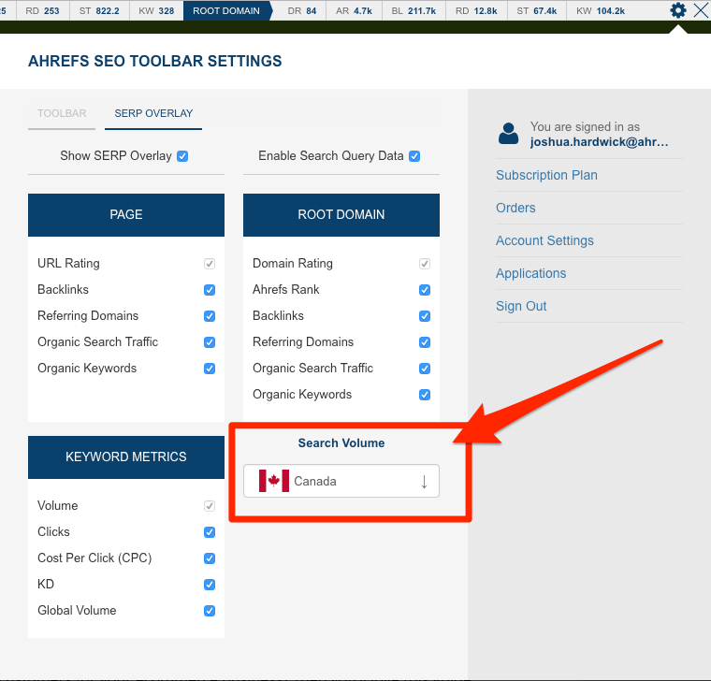Uncheck the Global Volume checkbox

click(210, 611)
